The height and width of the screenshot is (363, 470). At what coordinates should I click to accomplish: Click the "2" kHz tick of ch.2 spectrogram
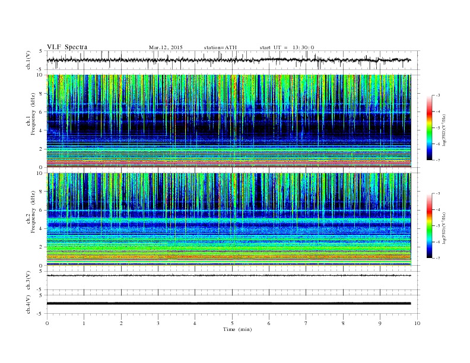[41, 247]
